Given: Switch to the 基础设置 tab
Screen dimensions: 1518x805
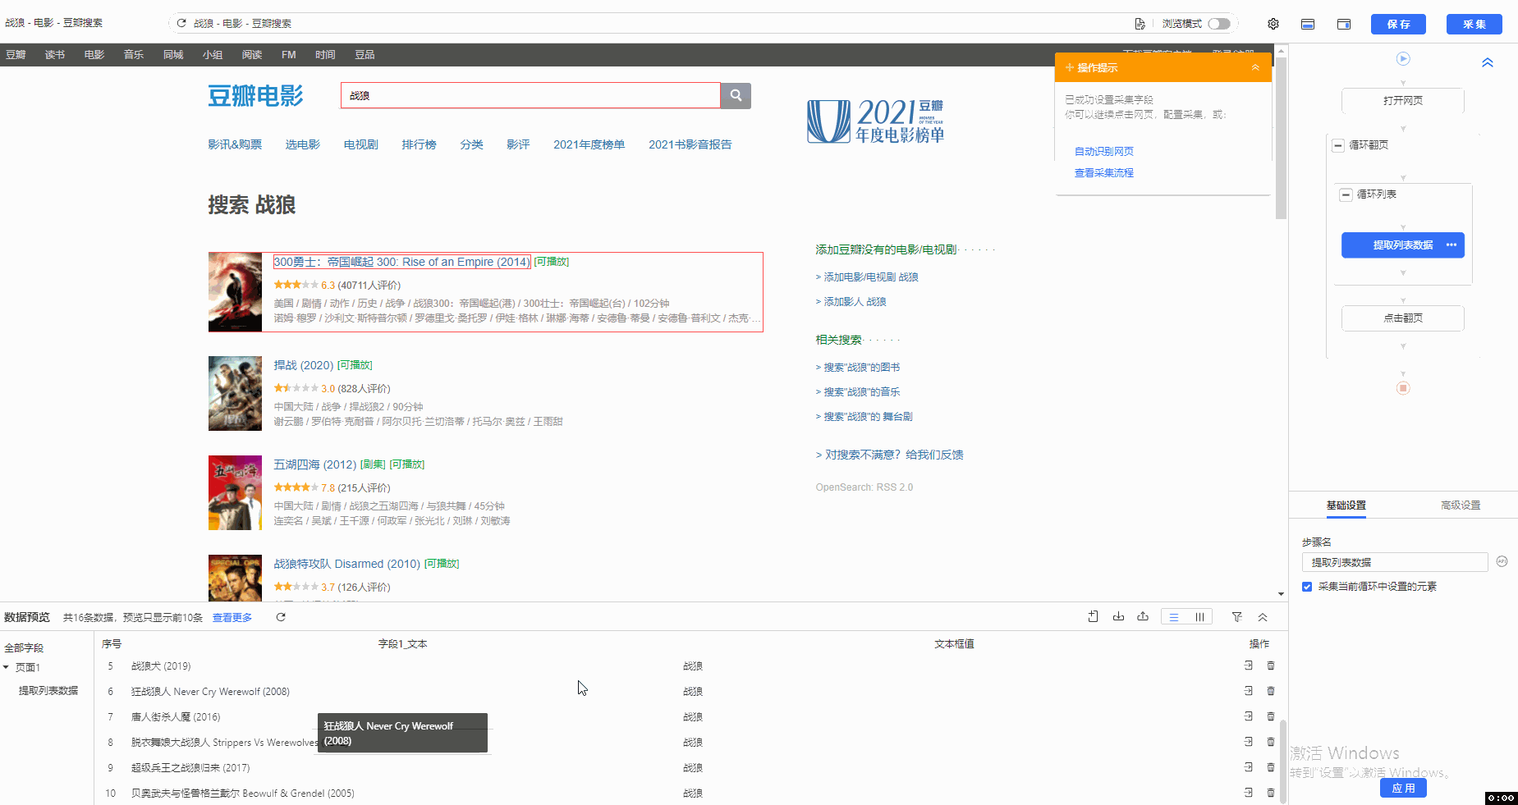Looking at the screenshot, I should pyautogui.click(x=1346, y=505).
